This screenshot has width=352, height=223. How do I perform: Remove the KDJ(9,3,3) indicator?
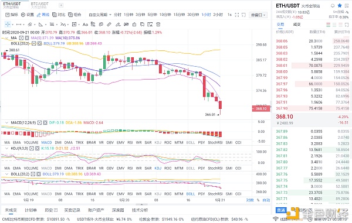pos(38,149)
